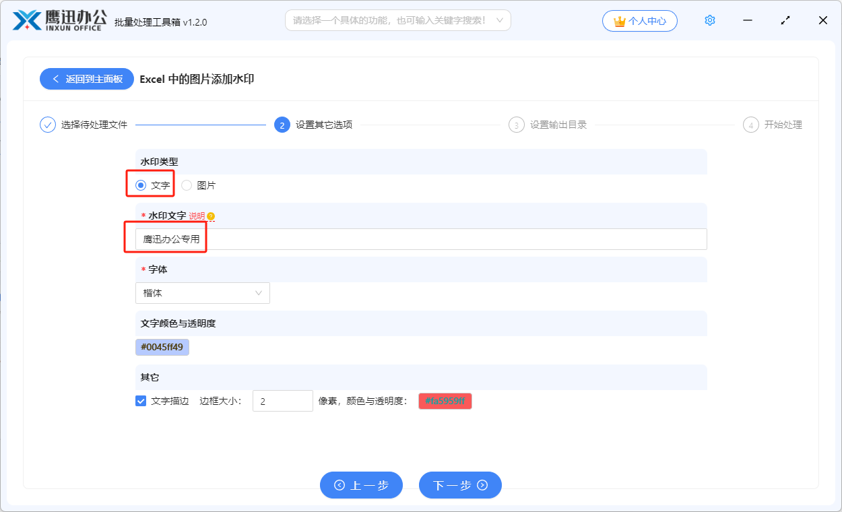The width and height of the screenshot is (842, 512).
Task: Open the function search dropdown at top
Action: 398,20
